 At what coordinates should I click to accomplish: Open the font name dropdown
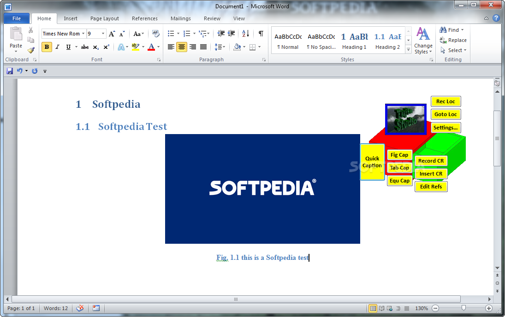point(83,34)
